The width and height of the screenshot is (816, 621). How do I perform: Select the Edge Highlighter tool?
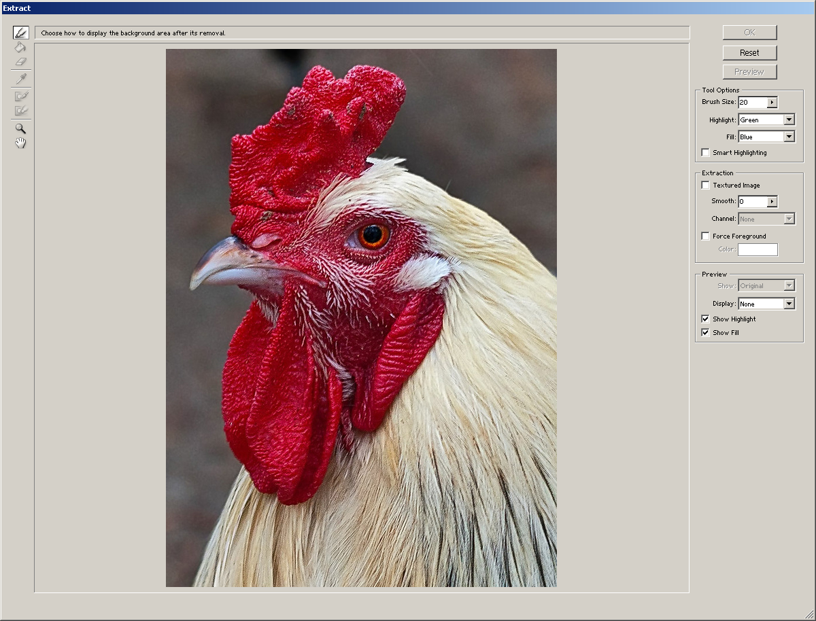coord(21,32)
